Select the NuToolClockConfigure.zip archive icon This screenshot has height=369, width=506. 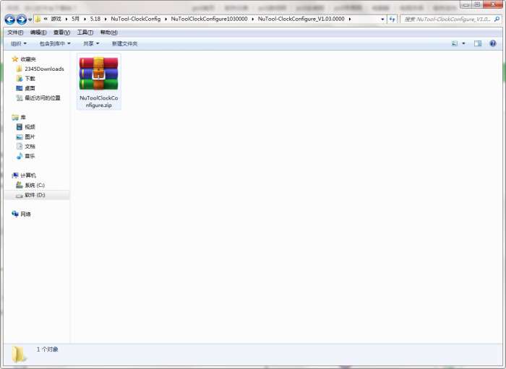pos(99,74)
